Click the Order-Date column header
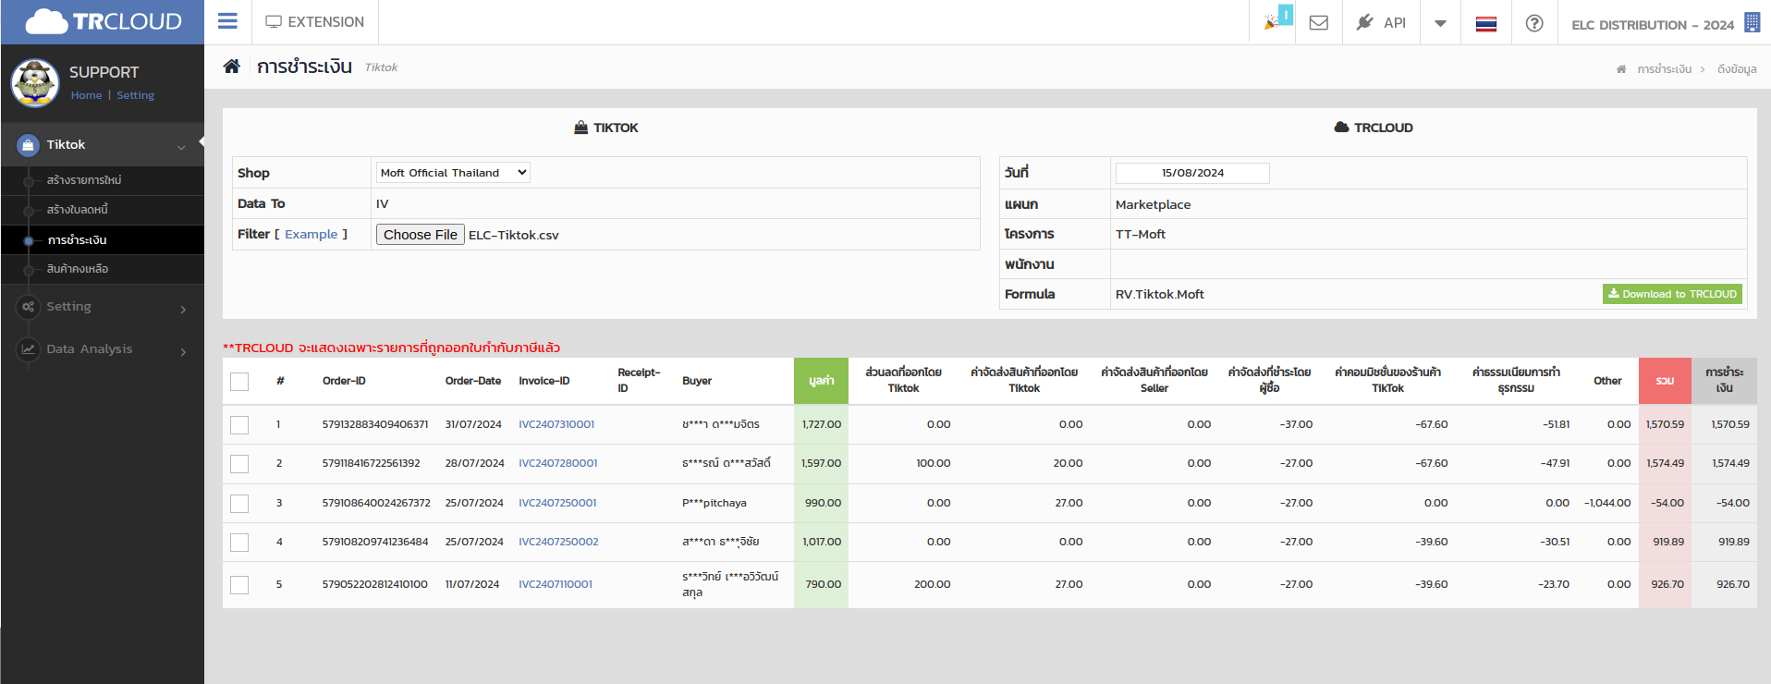This screenshot has height=684, width=1771. click(473, 381)
